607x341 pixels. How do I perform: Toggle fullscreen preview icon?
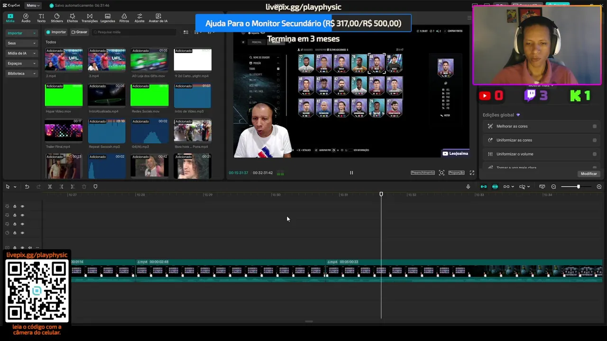[472, 173]
